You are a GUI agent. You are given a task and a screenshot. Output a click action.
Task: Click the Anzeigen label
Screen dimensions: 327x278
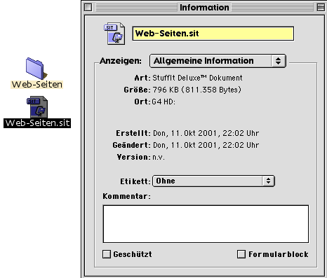(121, 61)
